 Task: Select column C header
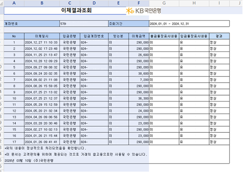click(x=70, y=3)
